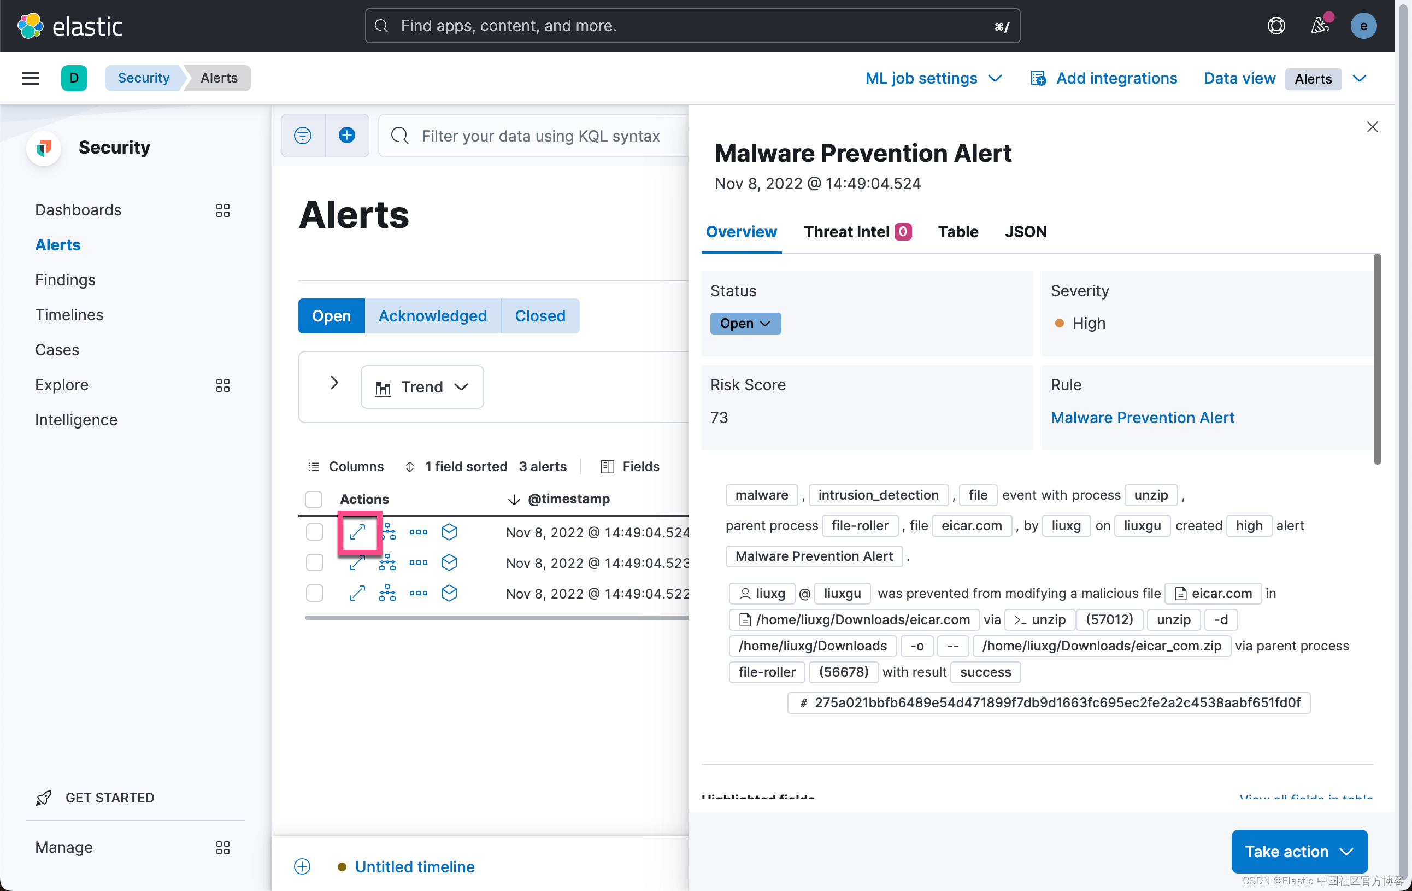This screenshot has height=891, width=1412.
Task: Investigate 14:49:04.524 alert in timeline
Action: (x=449, y=532)
